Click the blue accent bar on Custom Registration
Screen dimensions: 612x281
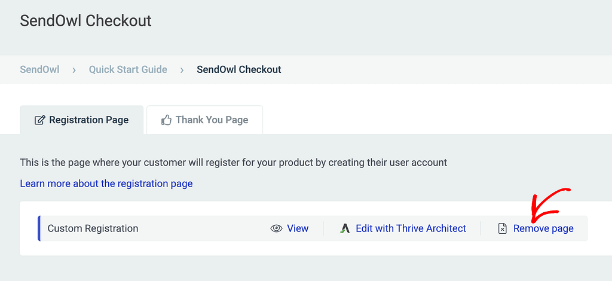[39, 228]
